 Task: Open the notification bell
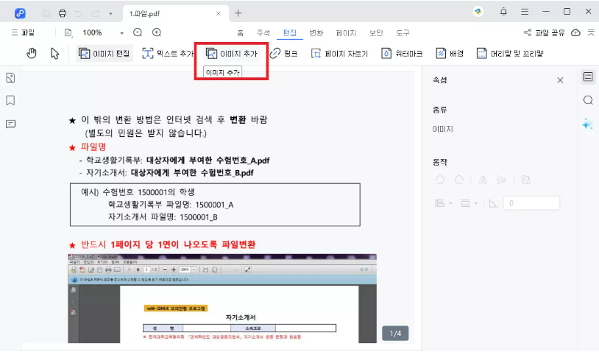[503, 12]
